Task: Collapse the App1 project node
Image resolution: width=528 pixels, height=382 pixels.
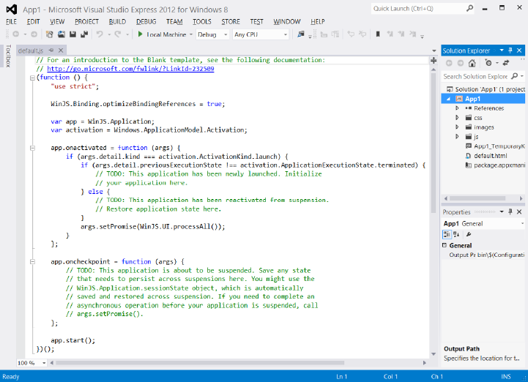Action: tap(448, 99)
